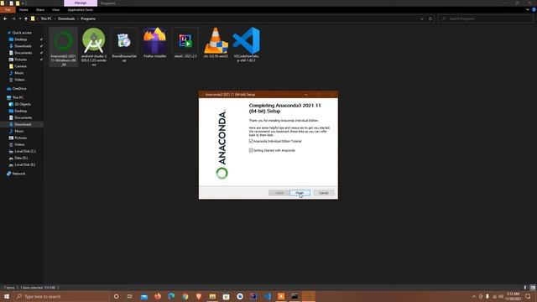Switch to the View ribbon tab
Image resolution: width=537 pixels, height=302 pixels.
point(56,10)
